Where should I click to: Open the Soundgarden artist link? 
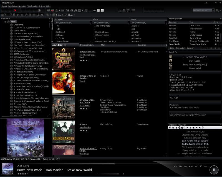point(85,127)
